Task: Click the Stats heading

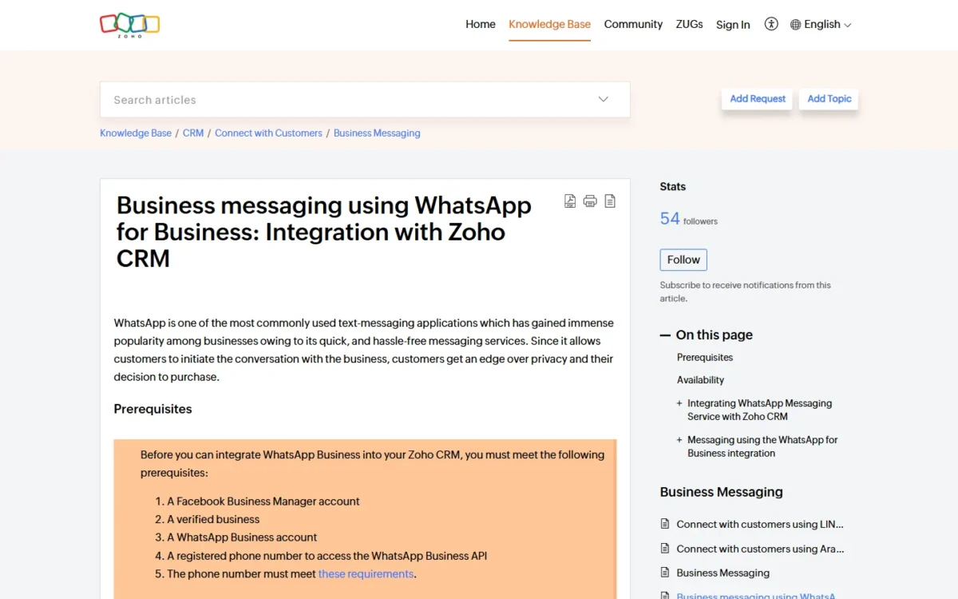Action: coord(673,187)
